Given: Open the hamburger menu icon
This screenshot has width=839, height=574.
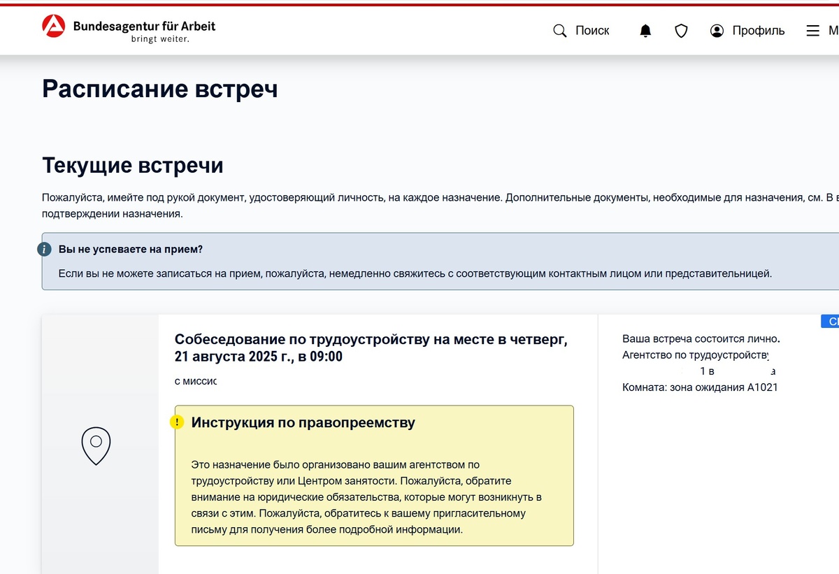Looking at the screenshot, I should coord(812,31).
